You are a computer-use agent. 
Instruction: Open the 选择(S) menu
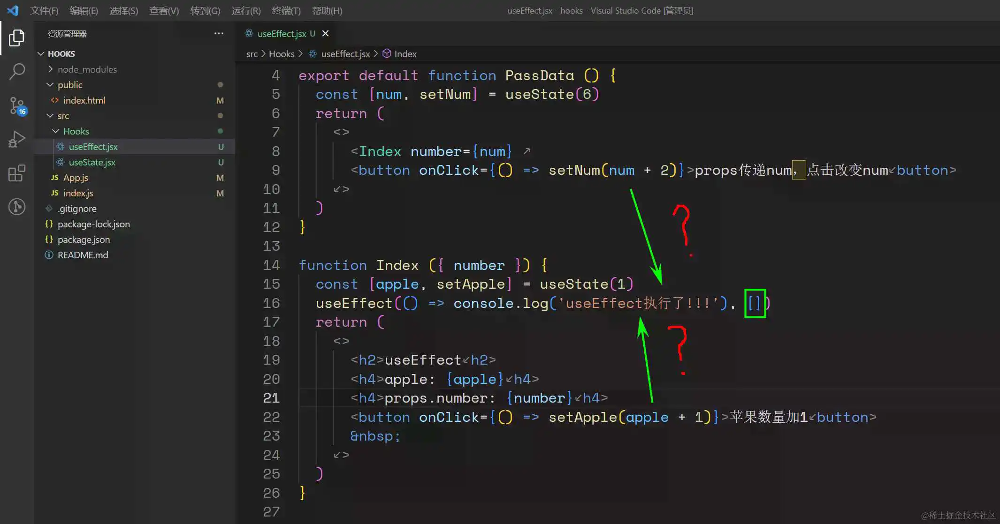point(123,10)
